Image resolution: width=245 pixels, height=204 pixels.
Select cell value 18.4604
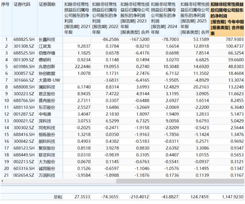coord(236,73)
